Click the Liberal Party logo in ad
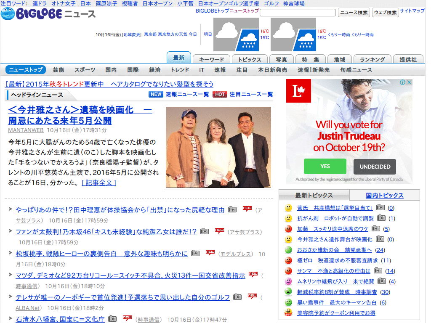The image size is (431, 323). point(298,91)
